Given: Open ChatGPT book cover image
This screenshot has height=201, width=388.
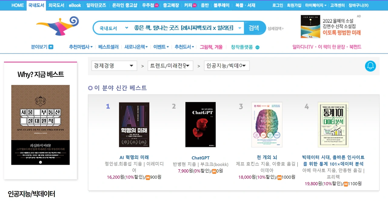Looking at the screenshot, I should click(x=200, y=125).
